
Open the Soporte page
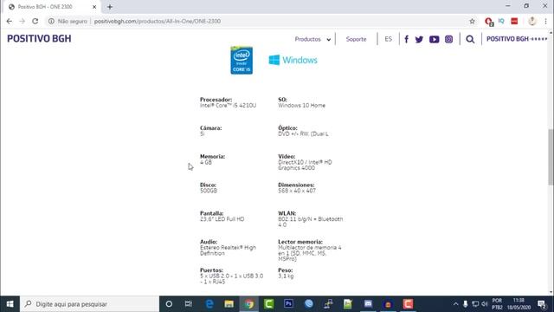coord(356,39)
